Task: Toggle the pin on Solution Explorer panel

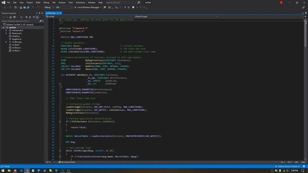Action: pyautogui.click(x=39, y=13)
